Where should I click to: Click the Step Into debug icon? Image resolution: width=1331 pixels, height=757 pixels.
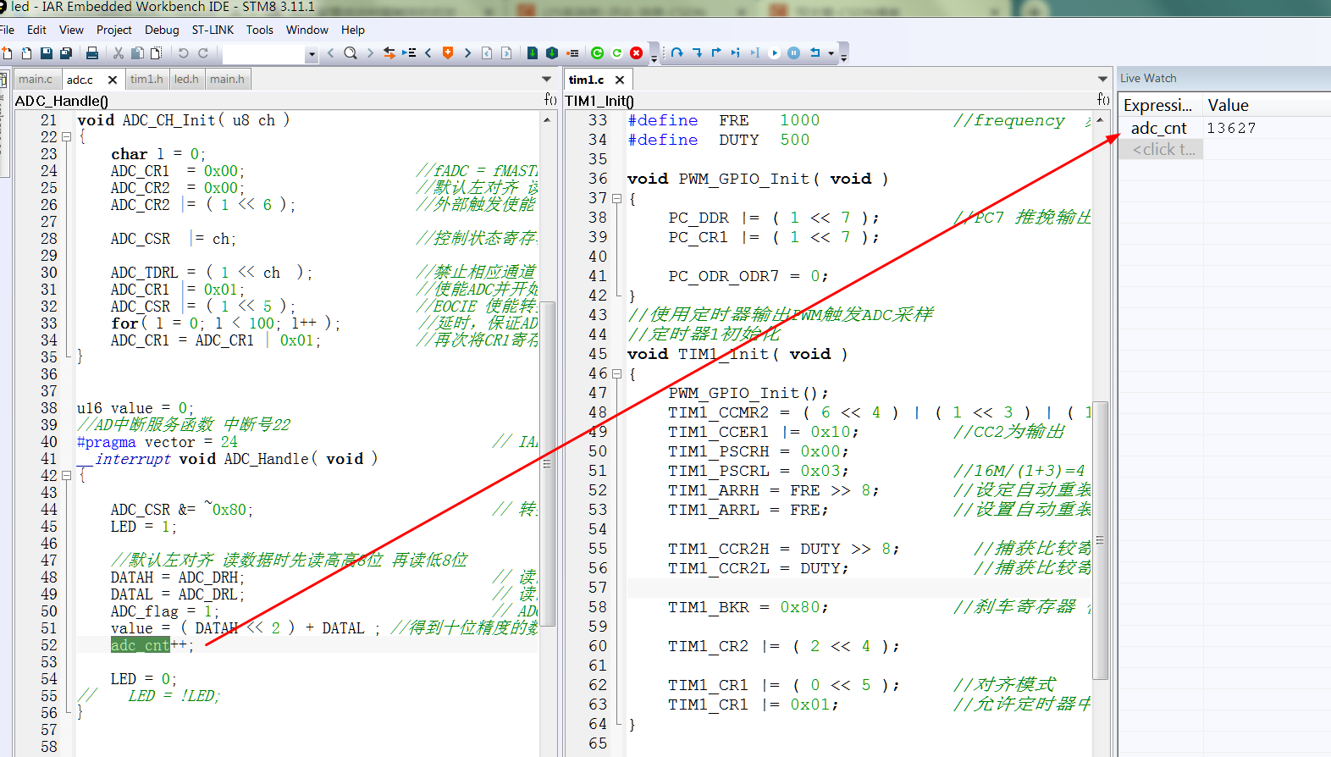pyautogui.click(x=697, y=52)
